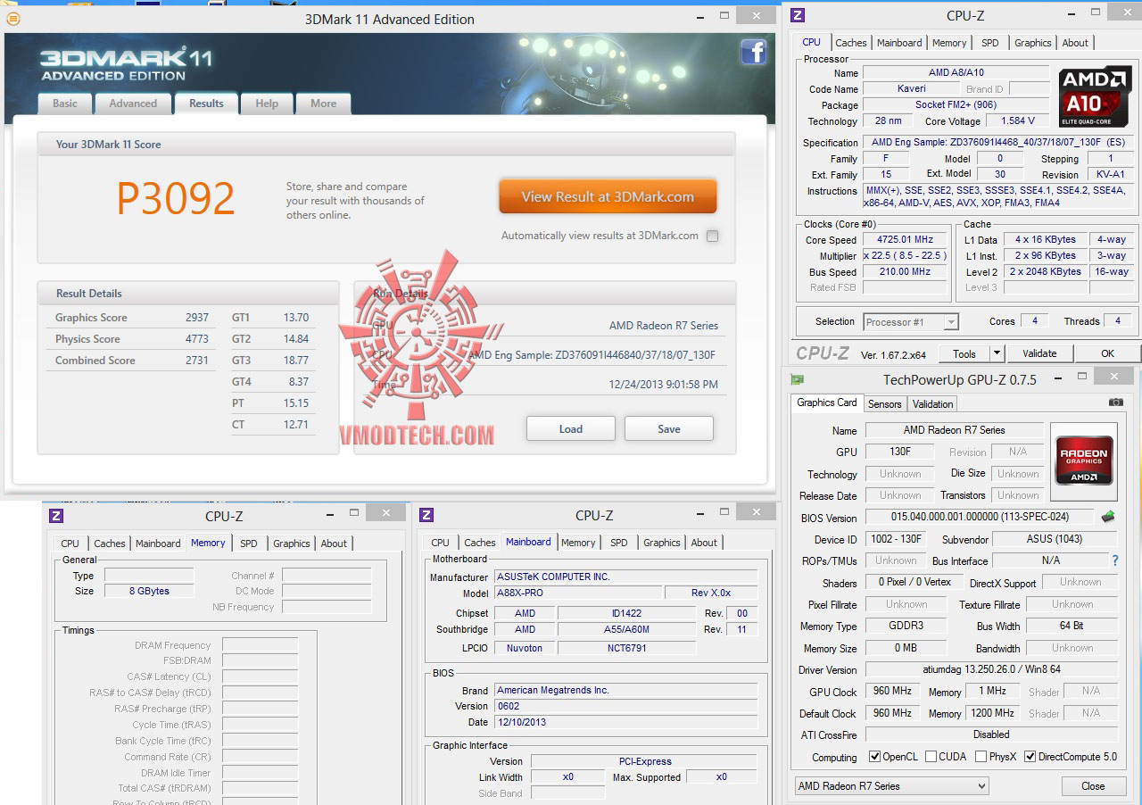
Task: Switch to the Basic tab in 3DMark 11
Action: [x=65, y=104]
